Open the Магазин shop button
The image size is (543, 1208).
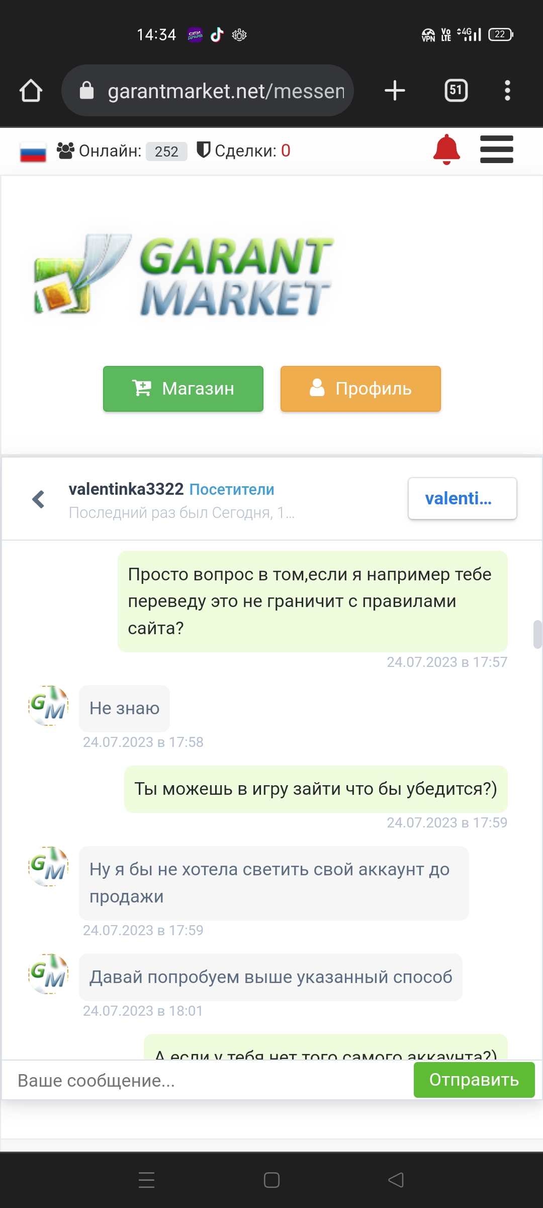pyautogui.click(x=183, y=389)
